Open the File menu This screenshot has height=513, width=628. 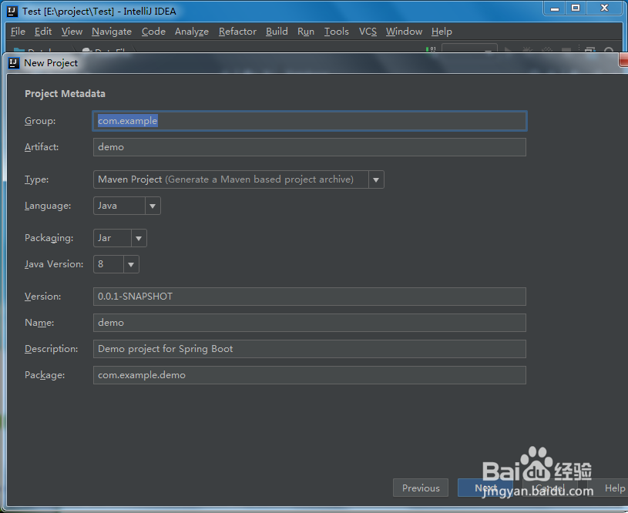[18, 32]
